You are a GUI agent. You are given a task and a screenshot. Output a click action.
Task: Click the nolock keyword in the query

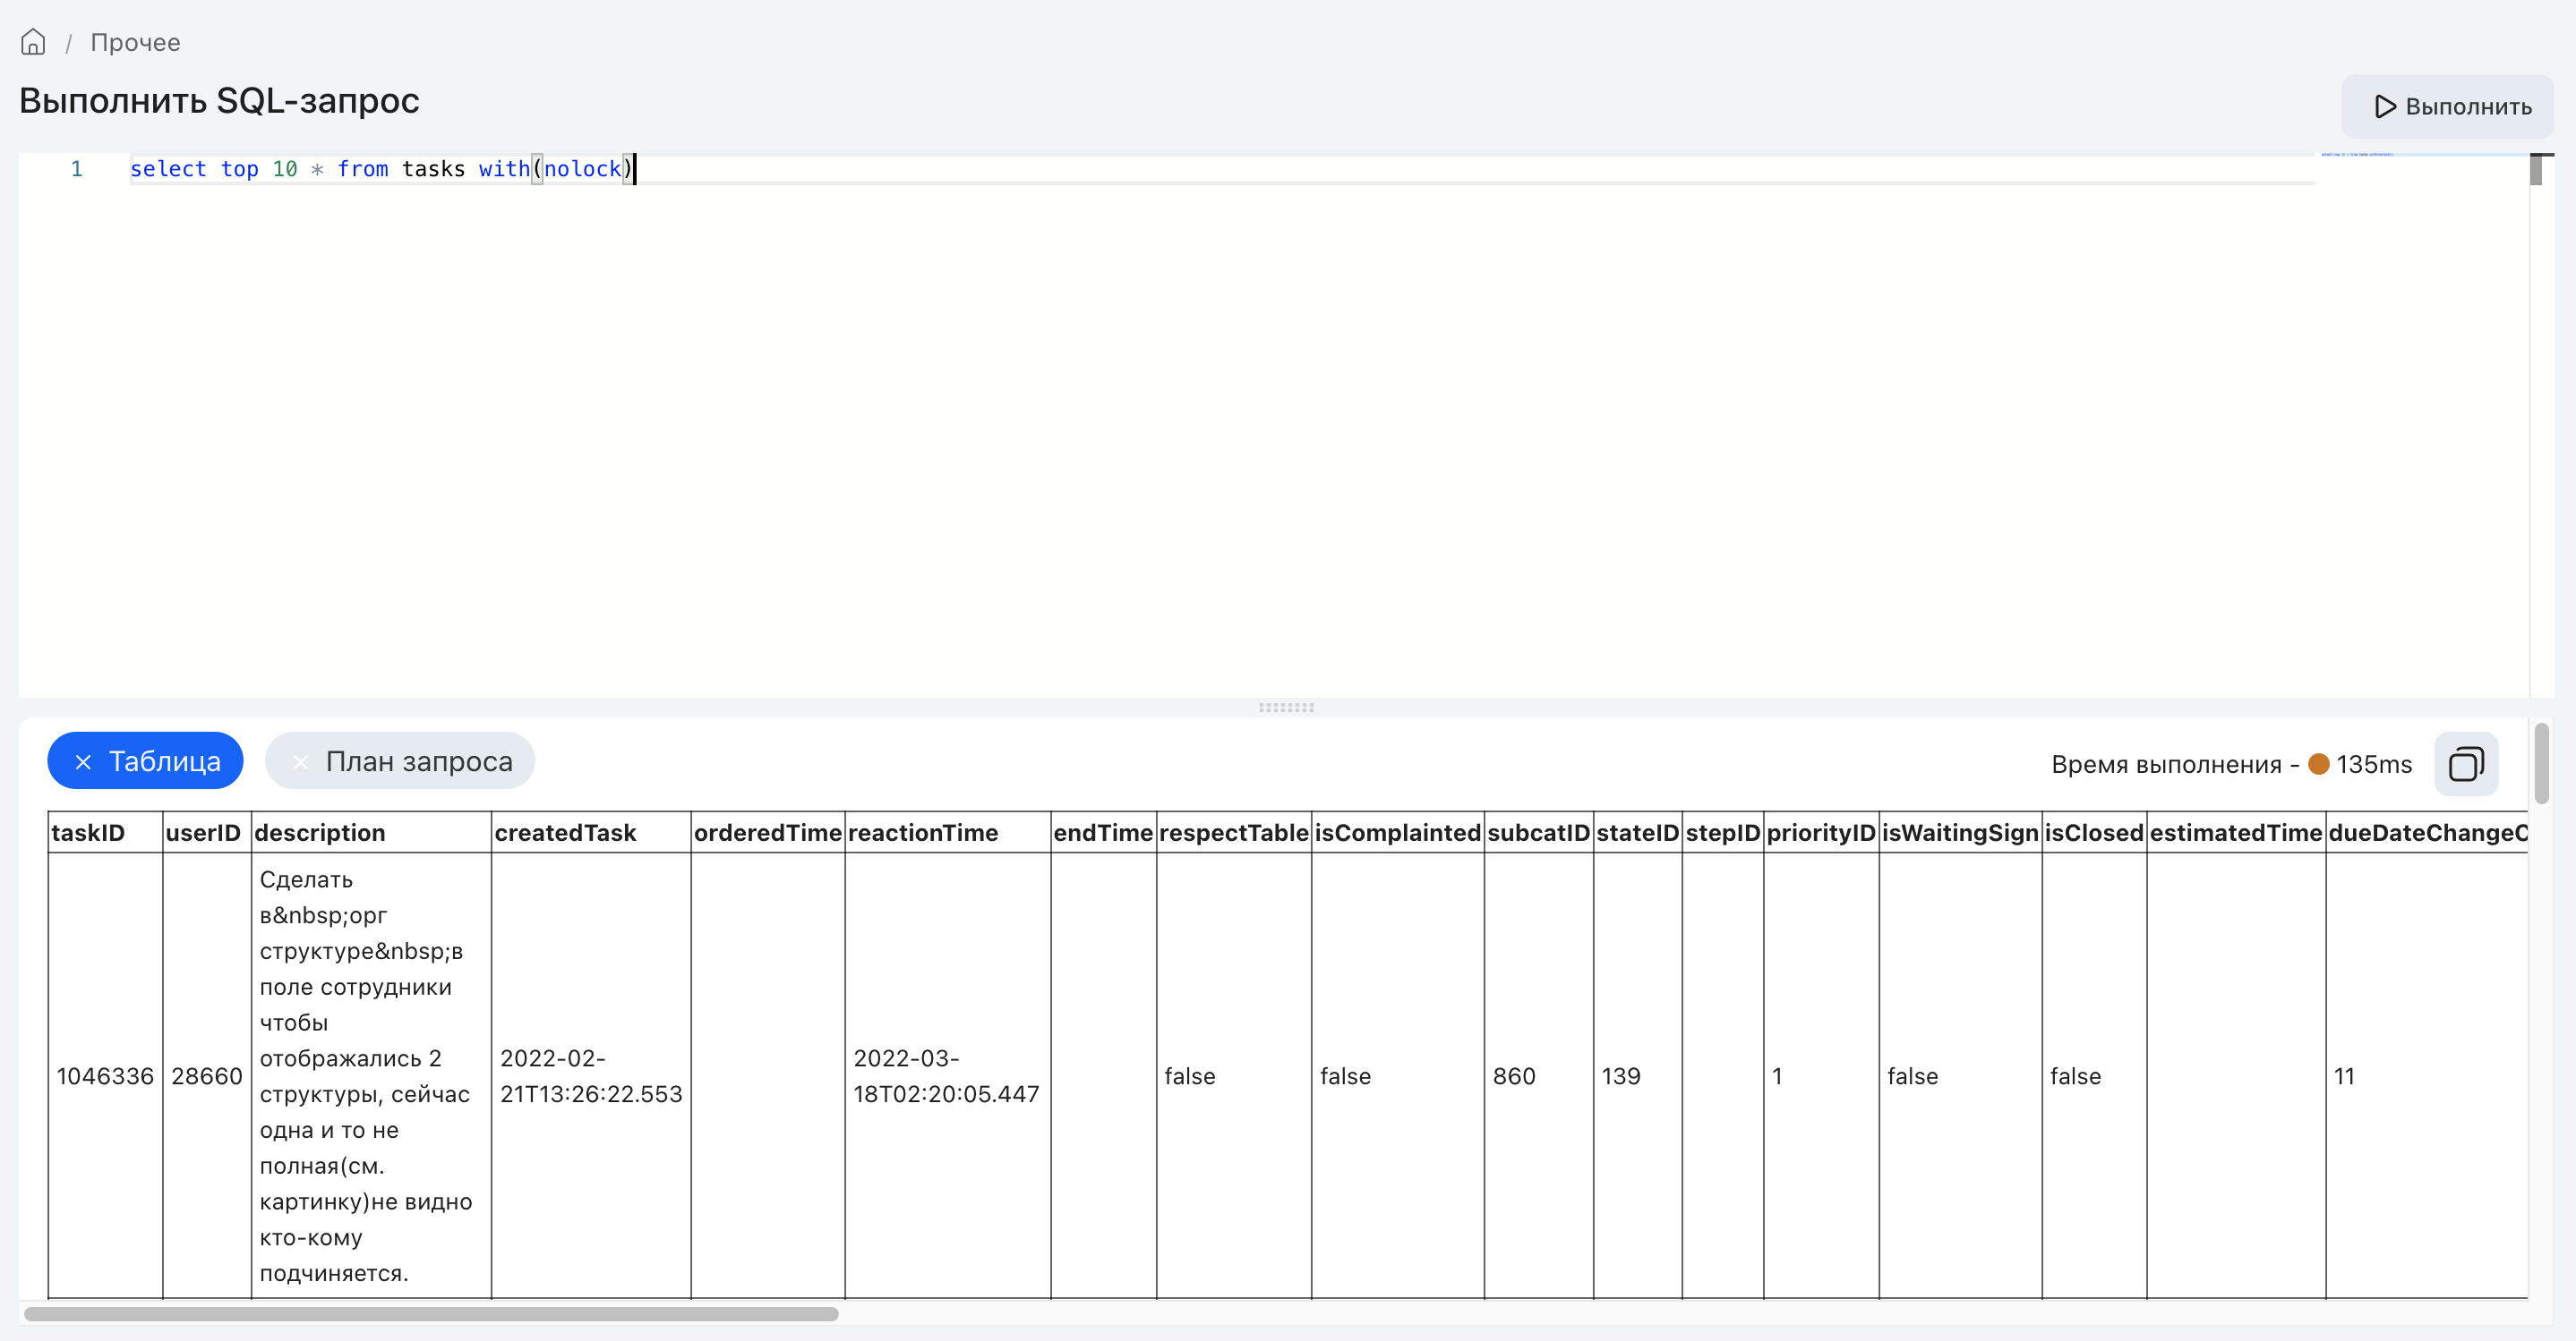coord(583,169)
